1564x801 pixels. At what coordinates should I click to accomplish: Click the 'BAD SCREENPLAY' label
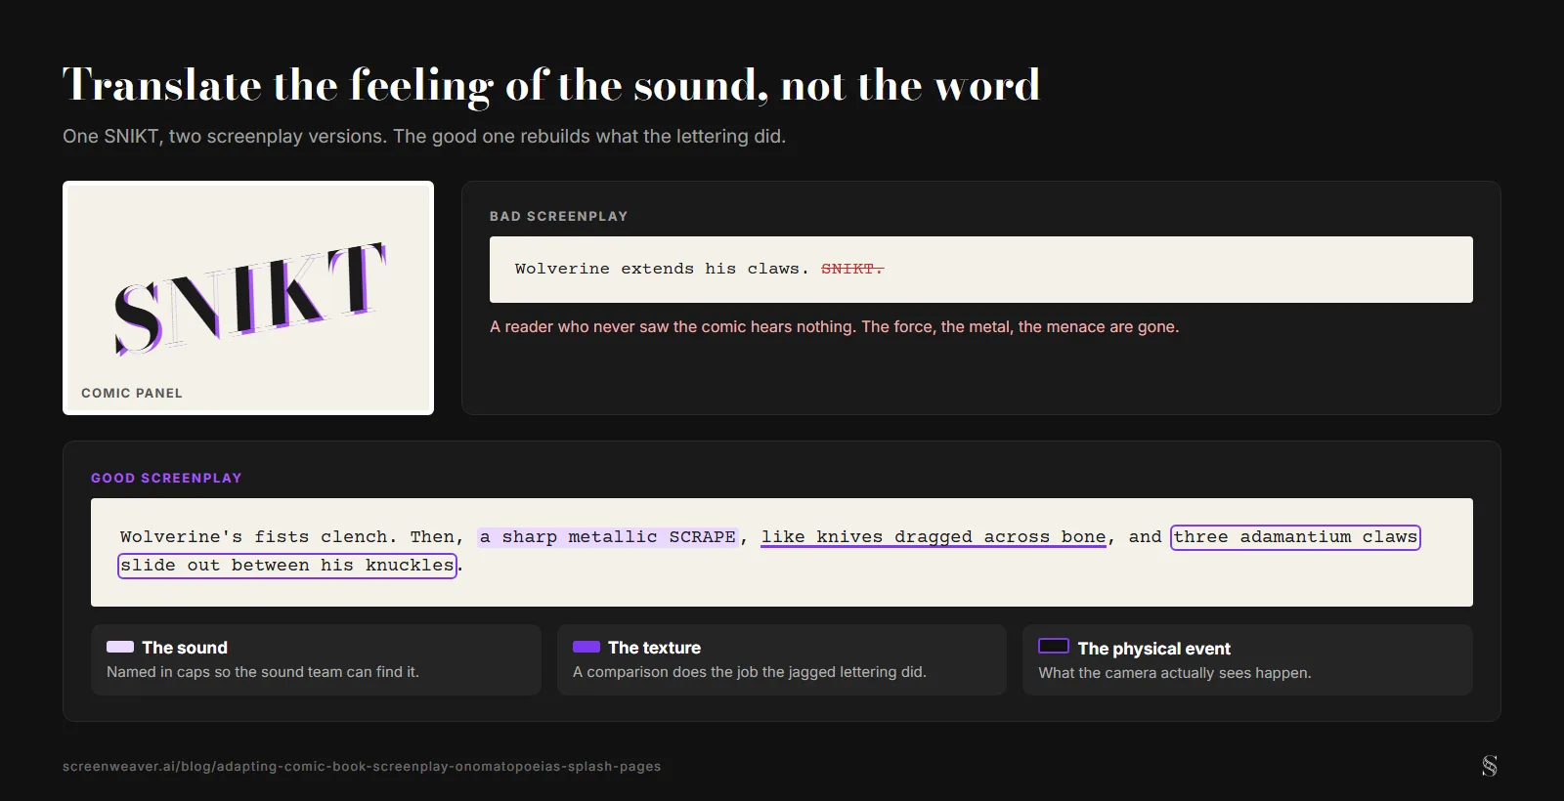(x=559, y=217)
